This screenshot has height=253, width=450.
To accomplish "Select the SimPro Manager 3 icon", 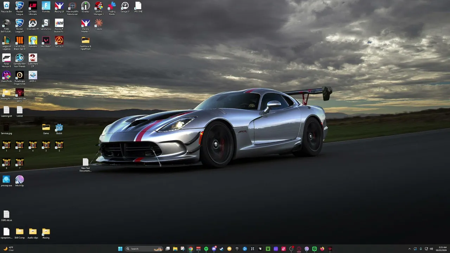I will coord(99,8).
